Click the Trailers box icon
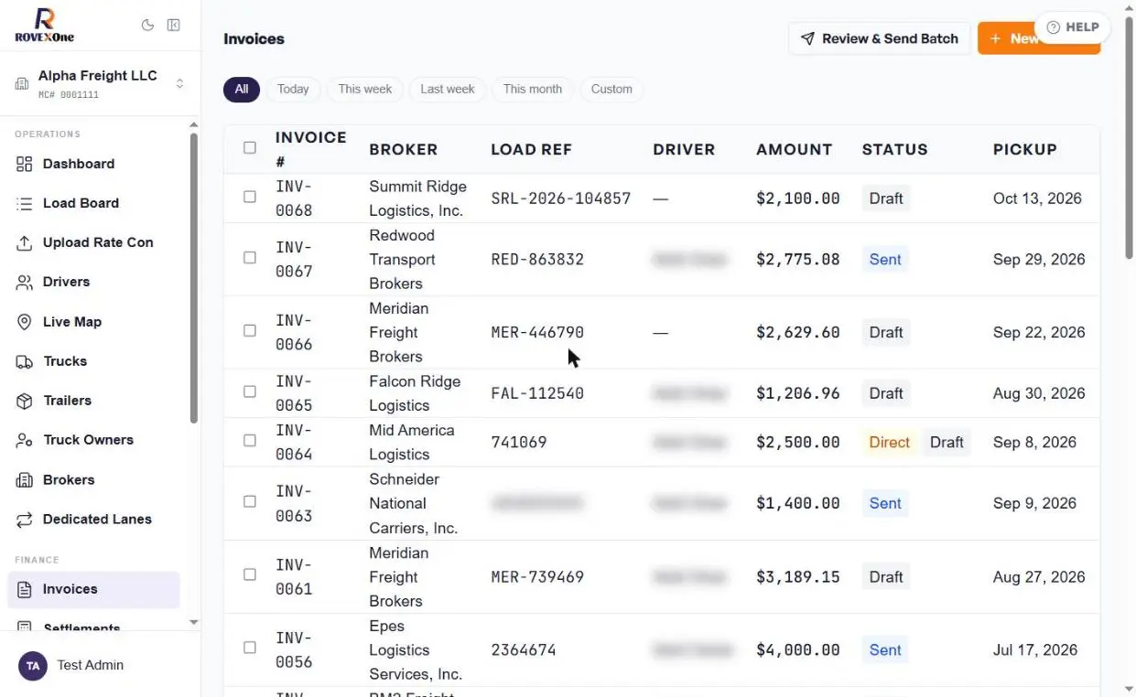Image resolution: width=1136 pixels, height=697 pixels. pyautogui.click(x=25, y=401)
